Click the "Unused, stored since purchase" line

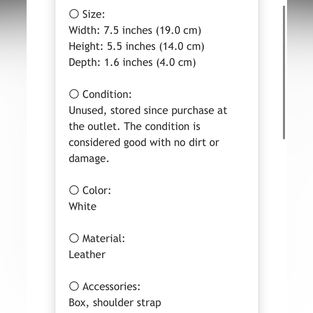[148, 110]
